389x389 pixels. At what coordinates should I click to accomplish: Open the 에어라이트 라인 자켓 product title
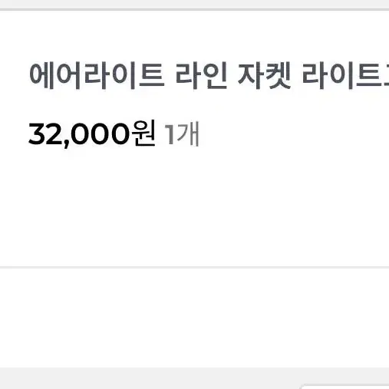(x=209, y=76)
